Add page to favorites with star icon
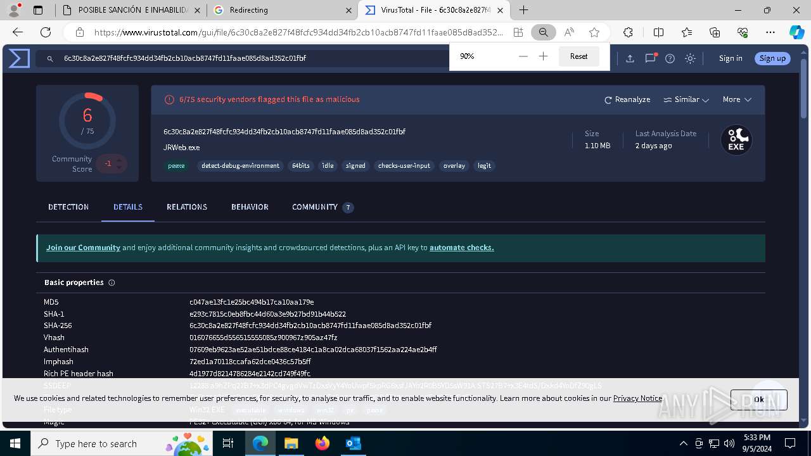The height and width of the screenshot is (456, 811). (x=594, y=32)
